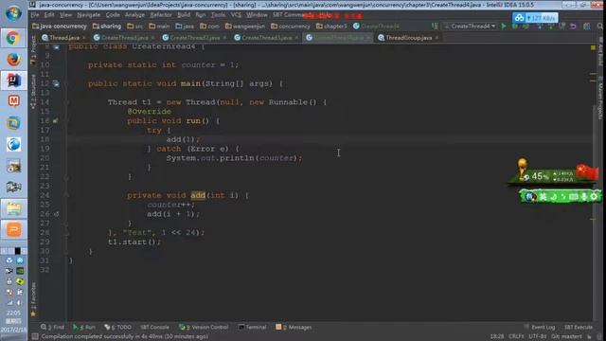This screenshot has width=606, height=341.
Task: Close the Thread.java tab
Action: tap(84, 38)
